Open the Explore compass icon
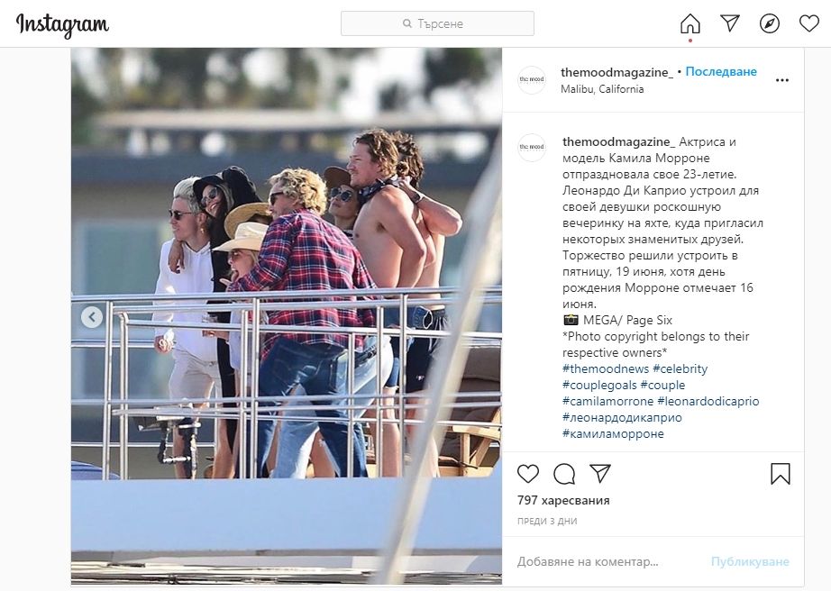The width and height of the screenshot is (831, 591). coord(770,23)
